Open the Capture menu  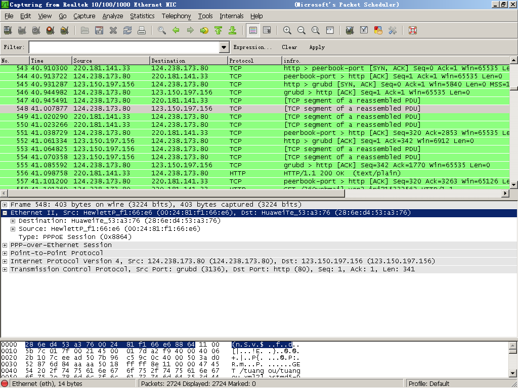click(84, 16)
